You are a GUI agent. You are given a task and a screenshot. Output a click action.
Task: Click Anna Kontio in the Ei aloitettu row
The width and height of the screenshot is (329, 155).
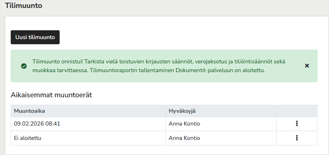pyautogui.click(x=184, y=138)
